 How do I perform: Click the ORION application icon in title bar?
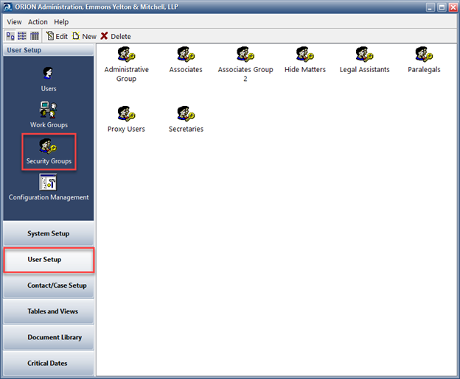point(7,7)
